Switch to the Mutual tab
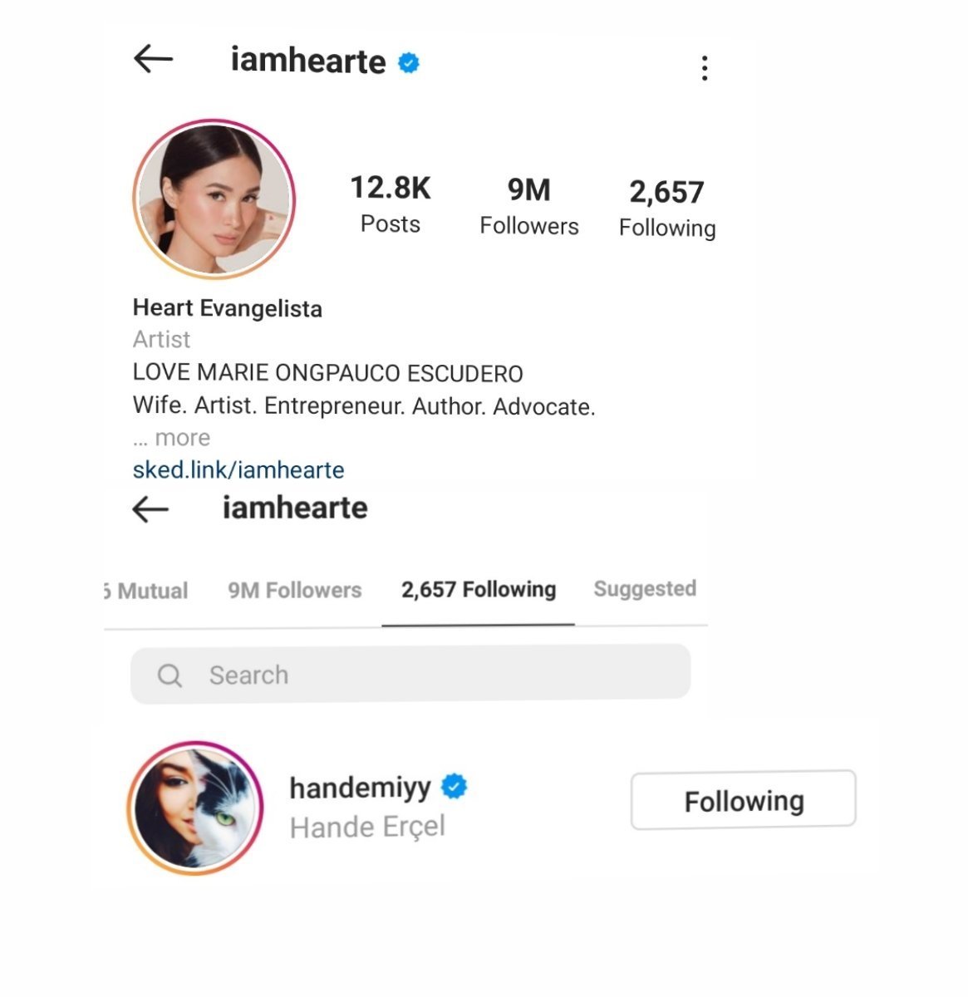 [146, 591]
